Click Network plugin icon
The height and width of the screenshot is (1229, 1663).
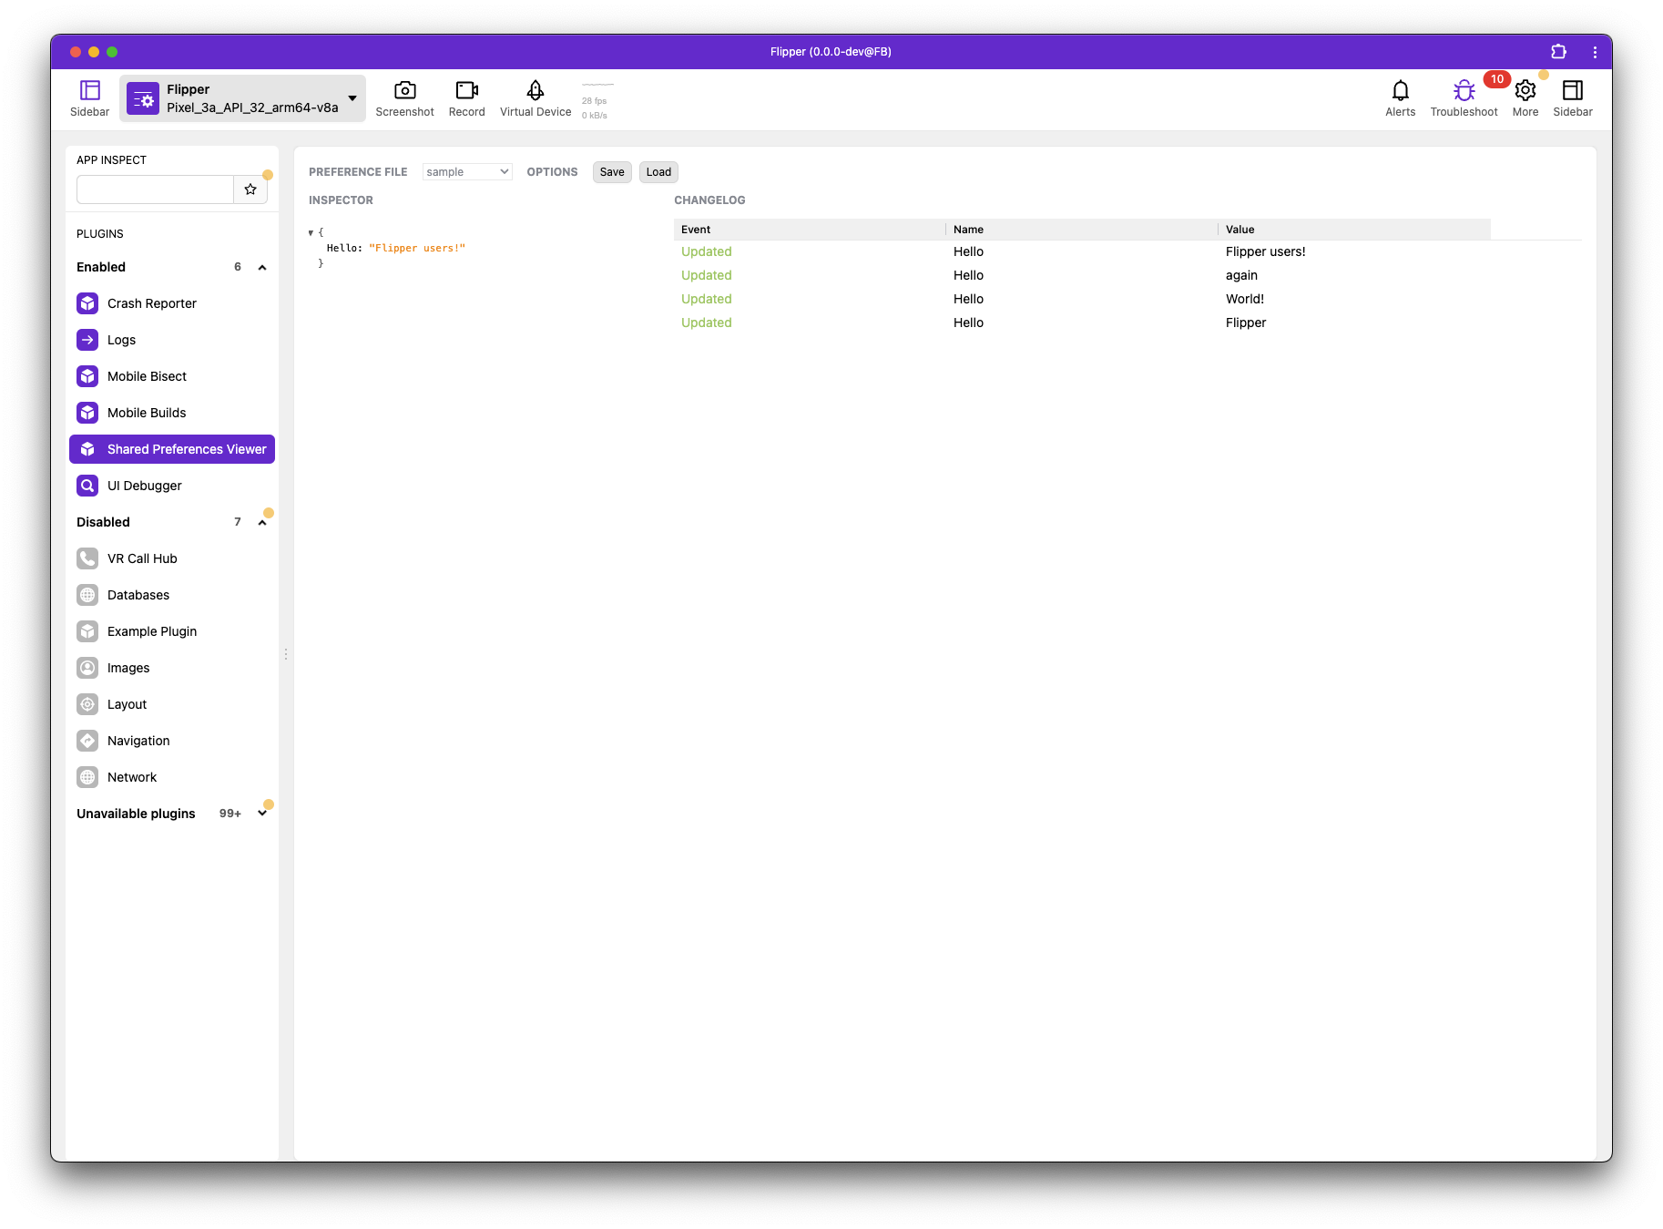[87, 777]
